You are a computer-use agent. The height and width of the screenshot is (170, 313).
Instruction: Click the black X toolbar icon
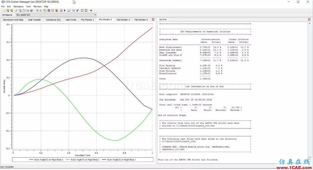tap(91, 11)
